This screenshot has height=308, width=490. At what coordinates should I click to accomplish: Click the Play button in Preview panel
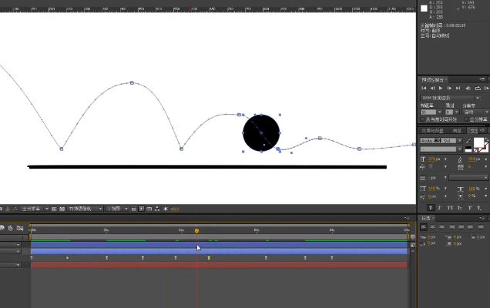[x=440, y=89]
